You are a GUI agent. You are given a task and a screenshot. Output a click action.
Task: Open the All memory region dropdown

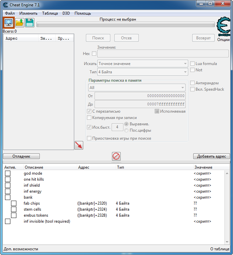pyautogui.click(x=137, y=88)
